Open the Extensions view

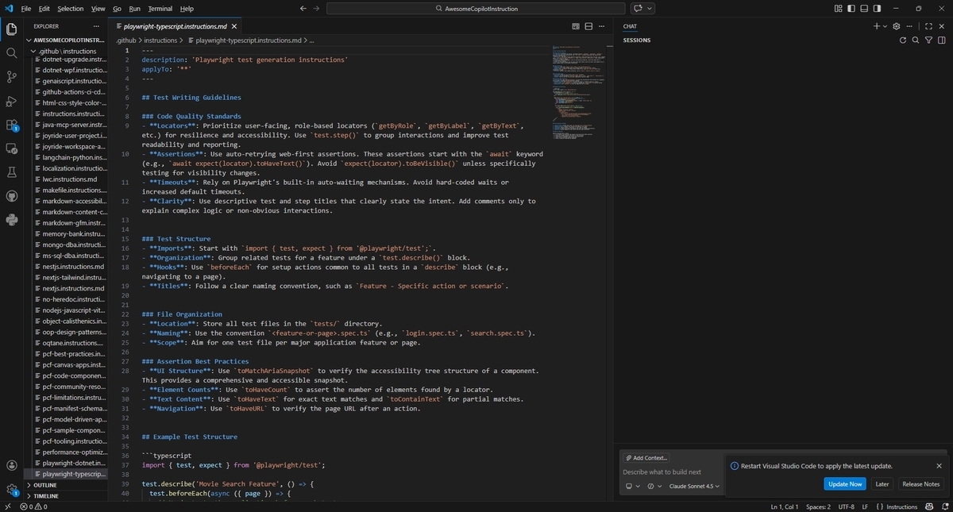click(x=11, y=125)
